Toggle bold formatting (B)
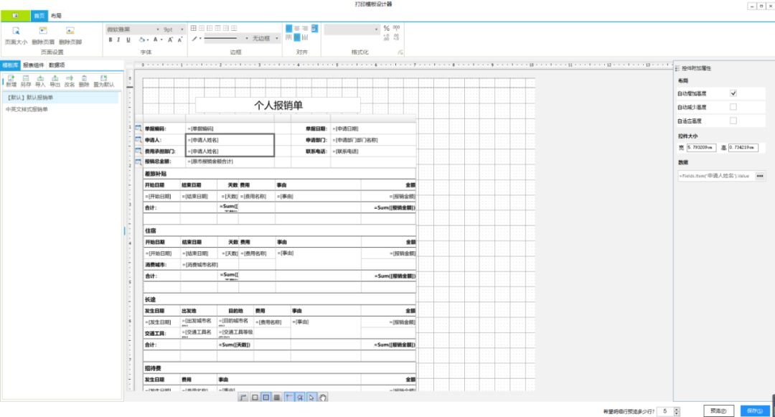This screenshot has height=417, width=775. click(x=110, y=40)
